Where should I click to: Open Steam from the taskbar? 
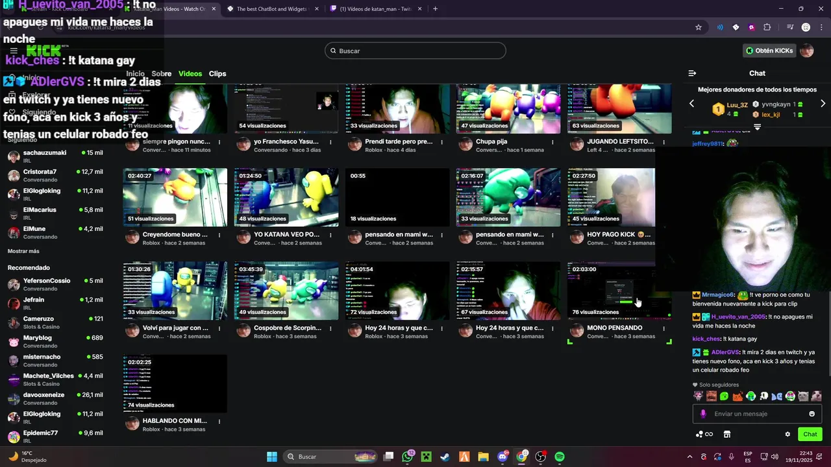pyautogui.click(x=445, y=457)
